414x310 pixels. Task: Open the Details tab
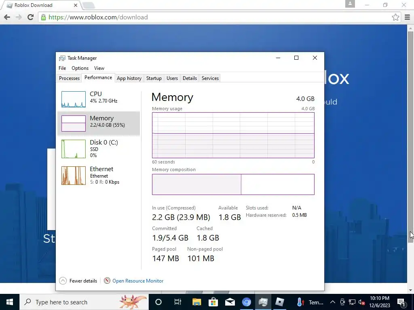coord(190,78)
